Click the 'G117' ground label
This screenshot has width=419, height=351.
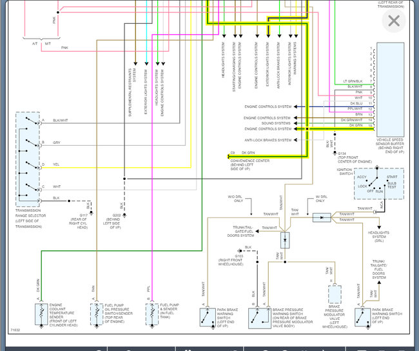coord(83,215)
